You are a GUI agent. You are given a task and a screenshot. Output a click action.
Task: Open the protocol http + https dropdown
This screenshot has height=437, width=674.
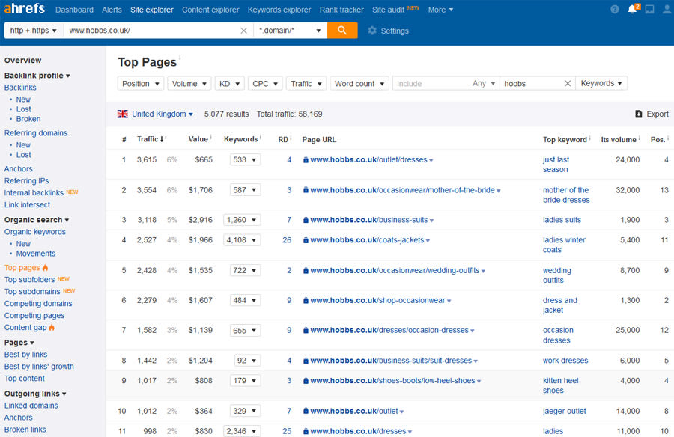pos(34,31)
